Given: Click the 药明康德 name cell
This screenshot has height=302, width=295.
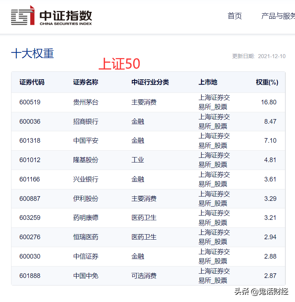Looking at the screenshot, I should coord(86,218).
